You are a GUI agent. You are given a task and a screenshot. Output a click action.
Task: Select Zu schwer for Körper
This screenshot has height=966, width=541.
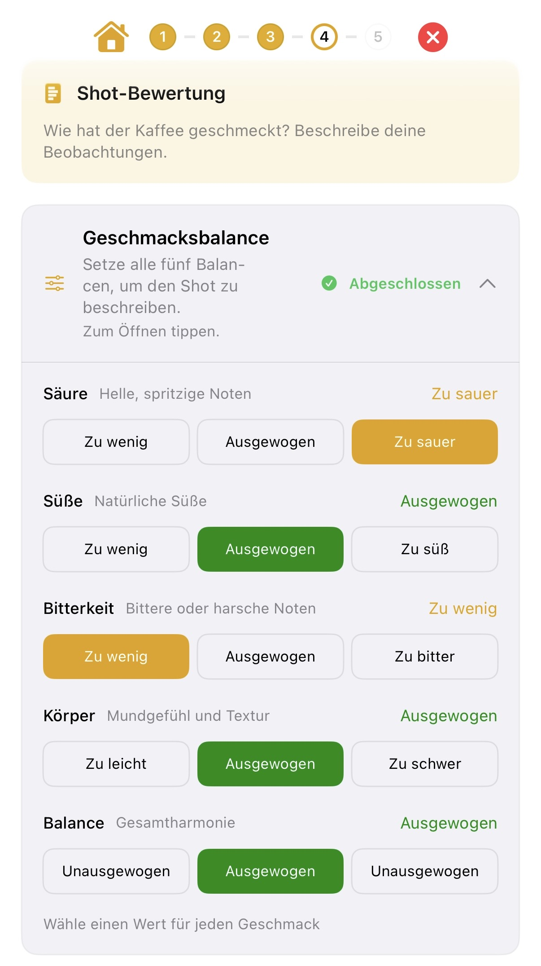424,764
